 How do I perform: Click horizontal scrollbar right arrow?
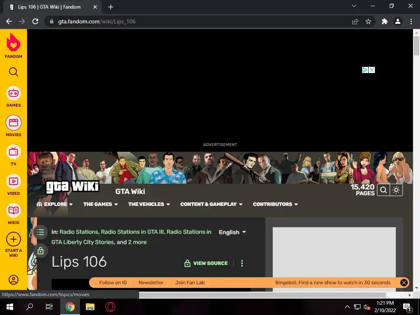tap(410, 295)
